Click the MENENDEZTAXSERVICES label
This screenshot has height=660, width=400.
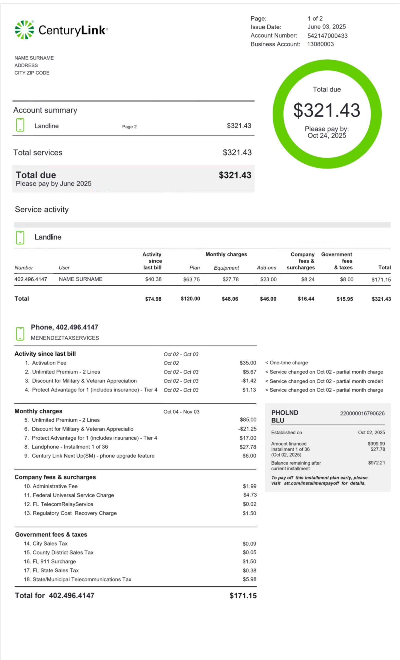65,338
